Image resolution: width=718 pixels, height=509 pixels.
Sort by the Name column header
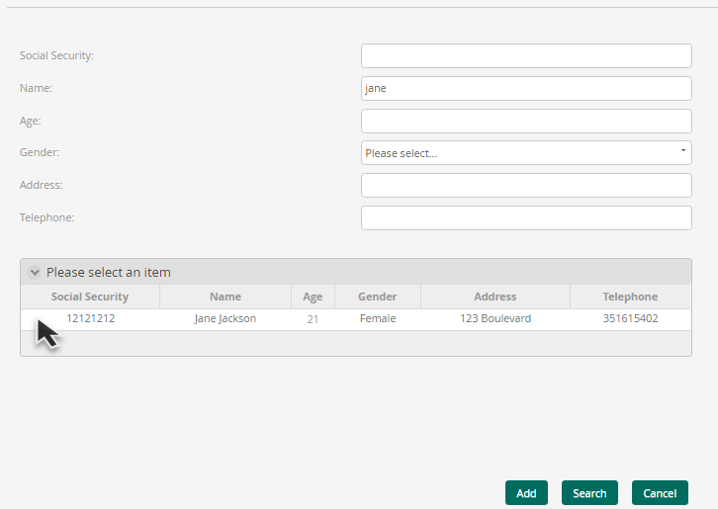pyautogui.click(x=225, y=297)
